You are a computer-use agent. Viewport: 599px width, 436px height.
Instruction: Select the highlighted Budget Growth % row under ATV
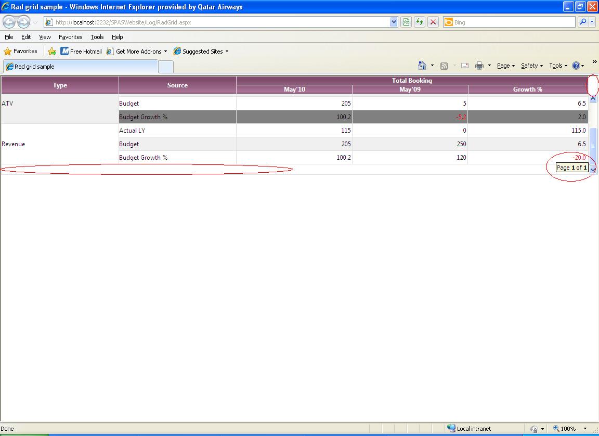354,117
